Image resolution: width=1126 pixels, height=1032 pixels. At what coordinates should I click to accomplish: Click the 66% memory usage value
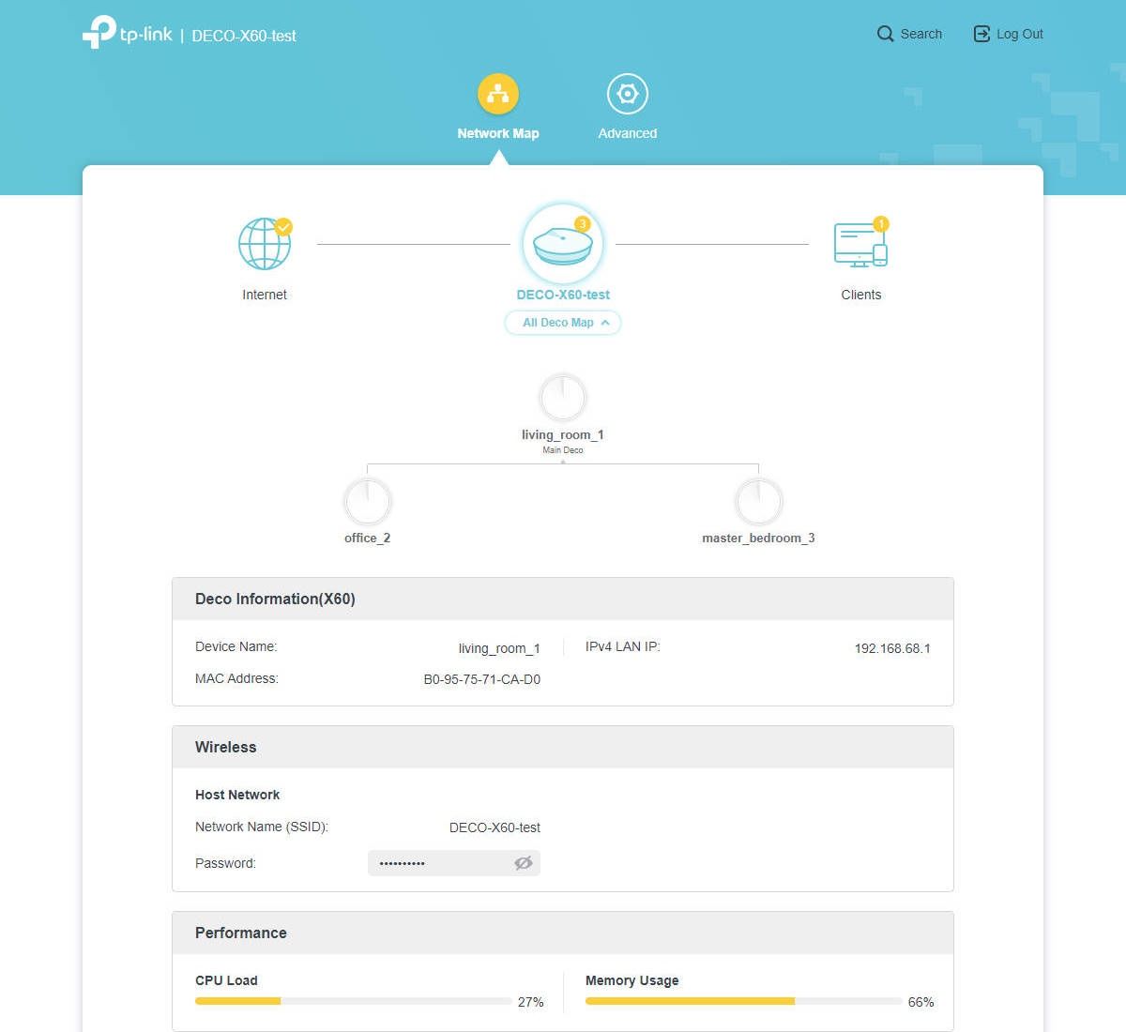pyautogui.click(x=921, y=1002)
